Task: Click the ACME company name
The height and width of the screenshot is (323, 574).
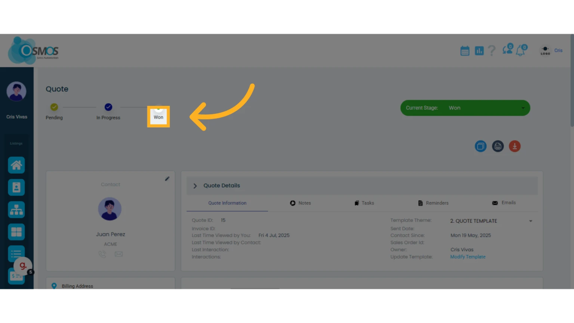Action: (x=111, y=244)
